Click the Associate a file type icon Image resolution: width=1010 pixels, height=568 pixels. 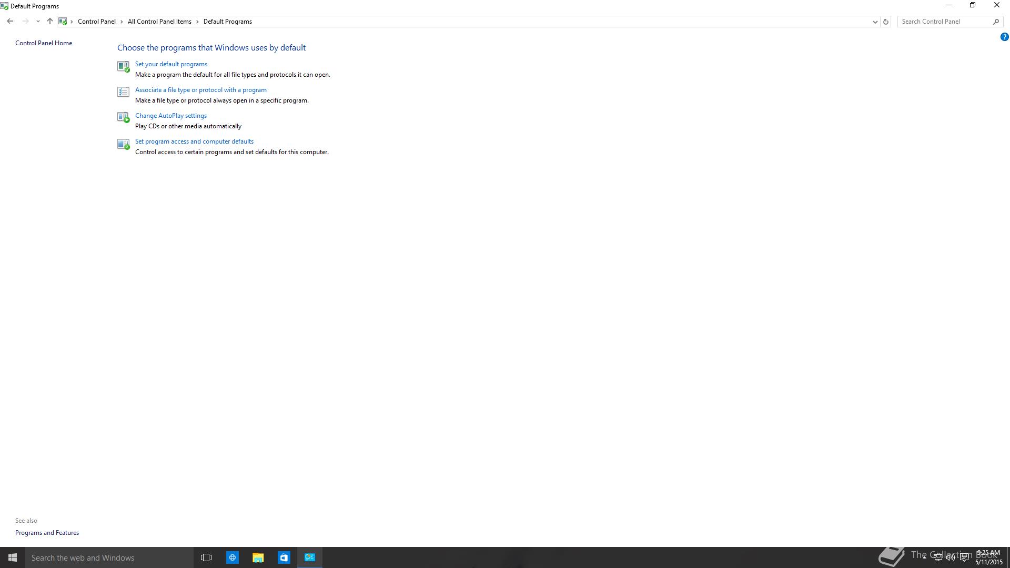point(123,92)
